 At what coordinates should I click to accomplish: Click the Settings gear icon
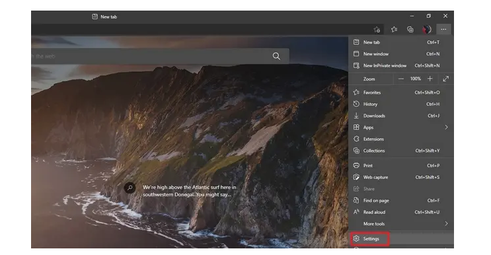(x=356, y=238)
